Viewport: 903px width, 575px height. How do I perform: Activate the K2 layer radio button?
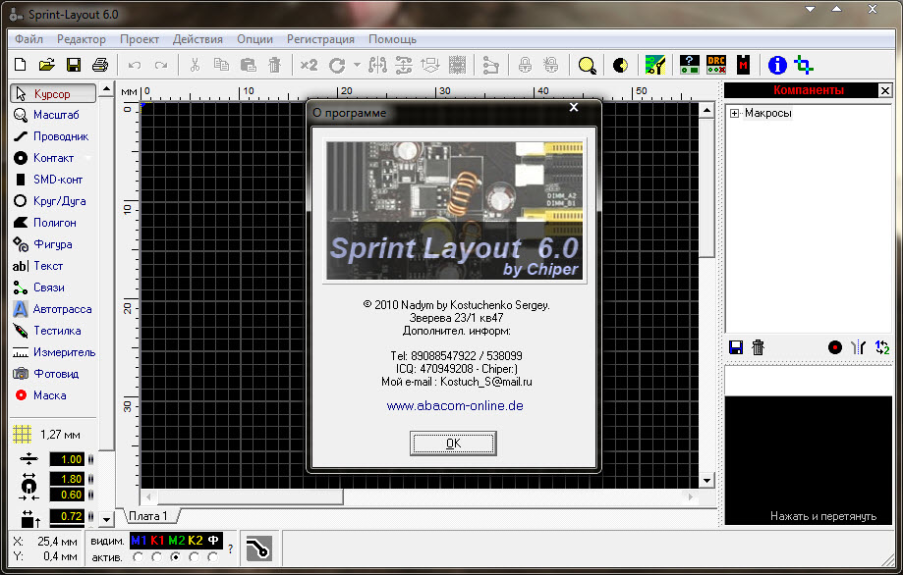(194, 557)
